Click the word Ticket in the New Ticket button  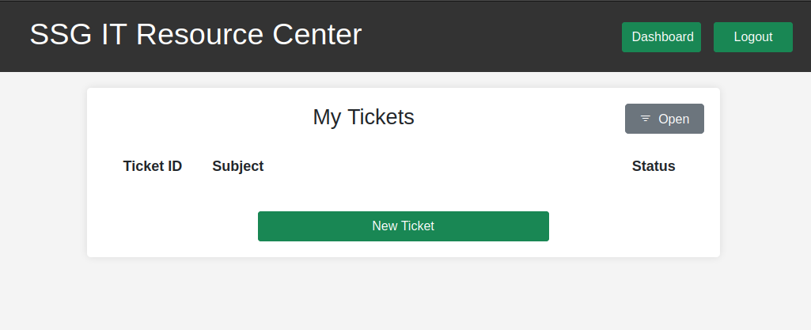[x=418, y=226]
